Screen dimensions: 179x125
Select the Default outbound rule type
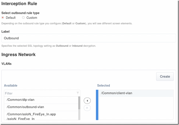tap(3, 18)
